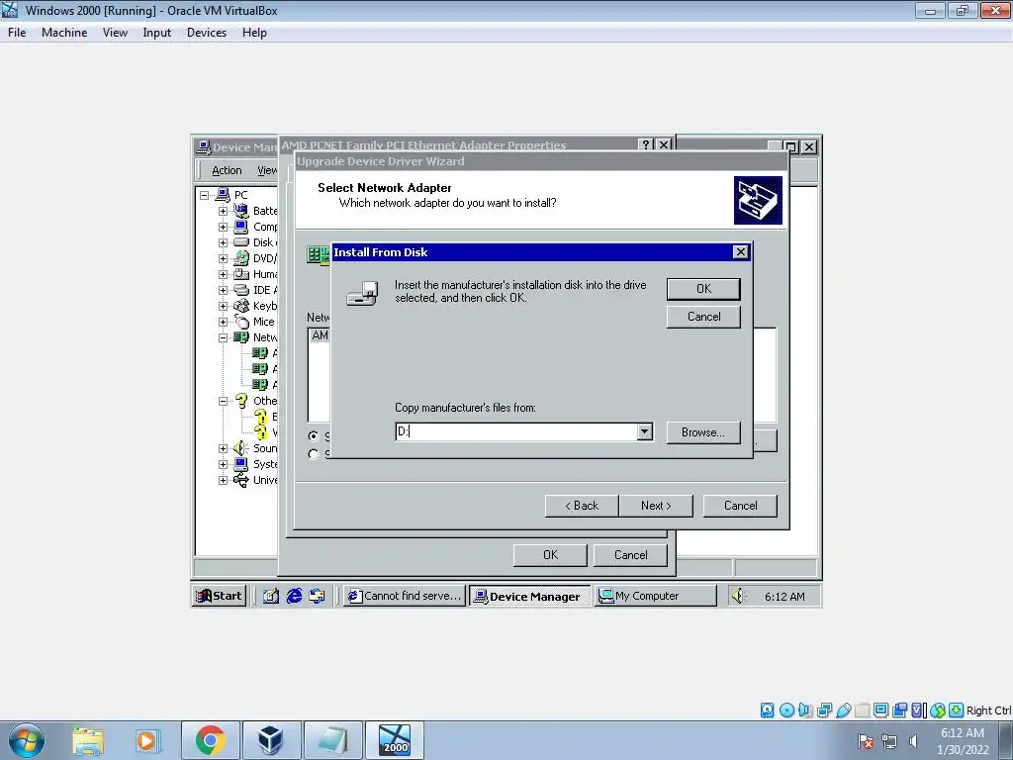Click the VirtualBox display indicator icon
The width and height of the screenshot is (1013, 760).
(880, 711)
